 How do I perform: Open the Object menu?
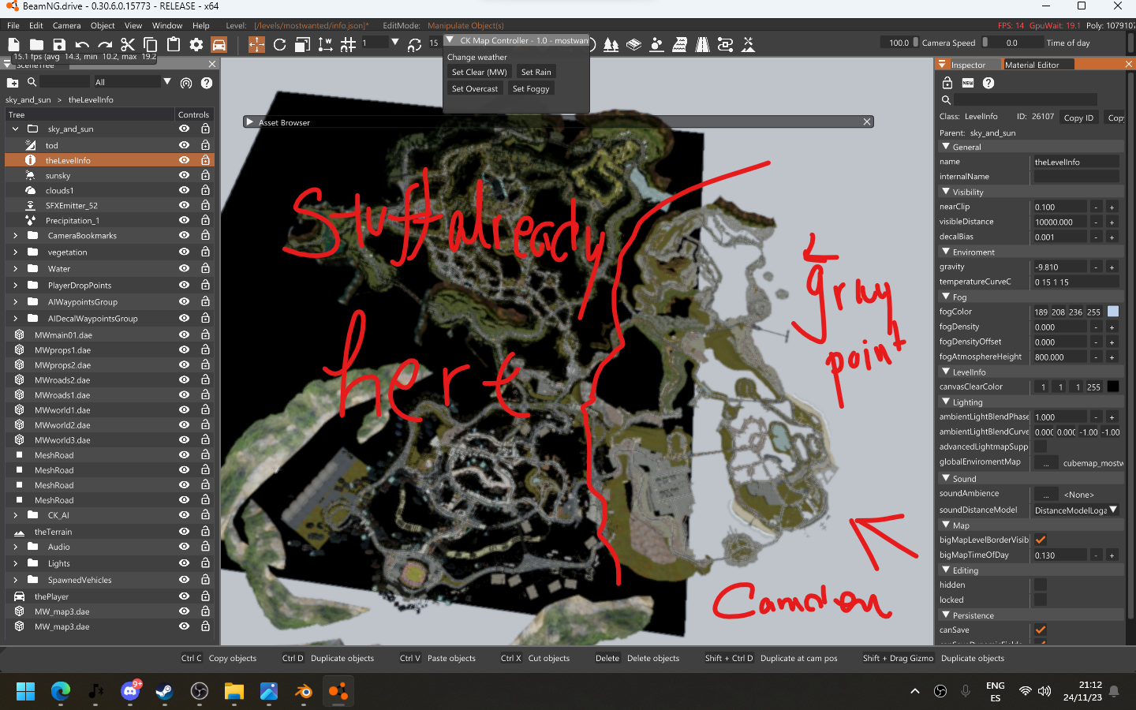[x=103, y=26]
